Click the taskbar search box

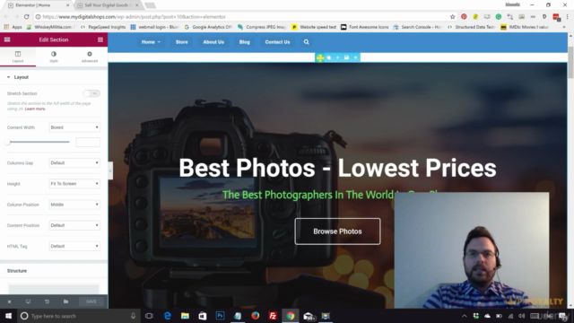coord(79,316)
